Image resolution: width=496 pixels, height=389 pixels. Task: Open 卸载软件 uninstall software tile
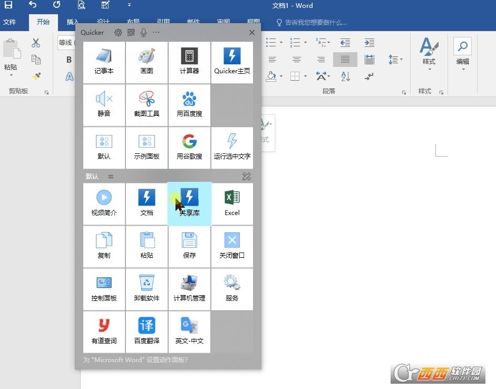147,289
